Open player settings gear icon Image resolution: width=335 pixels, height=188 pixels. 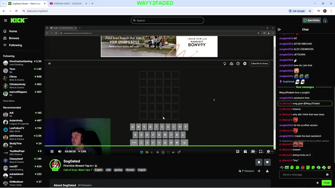point(268,151)
